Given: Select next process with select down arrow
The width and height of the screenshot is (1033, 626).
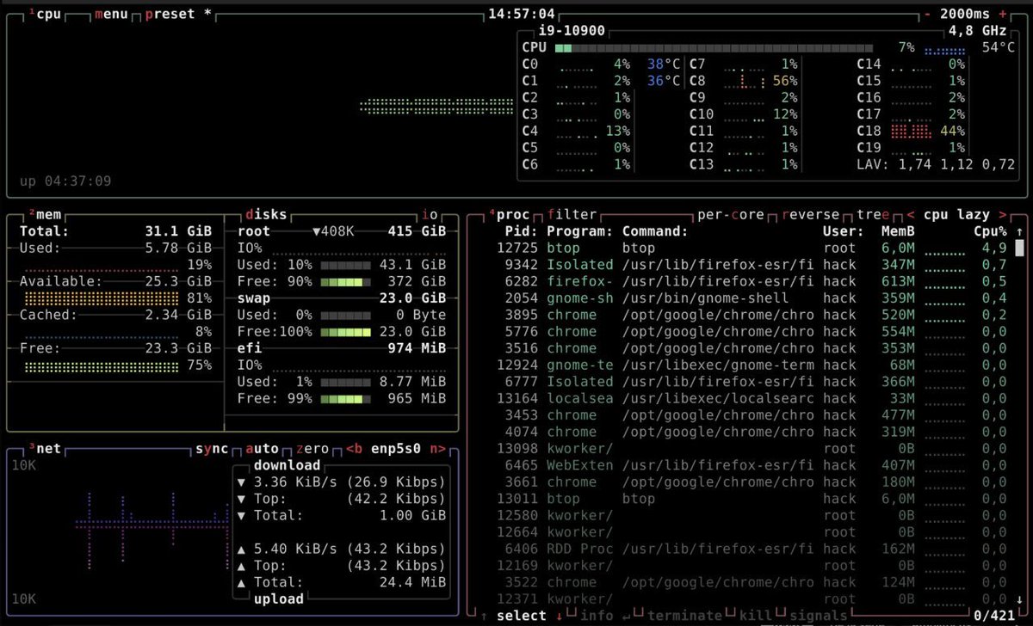Looking at the screenshot, I should (559, 616).
